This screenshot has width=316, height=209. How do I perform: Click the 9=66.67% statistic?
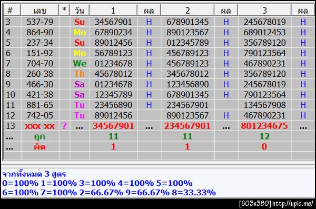click(x=147, y=193)
